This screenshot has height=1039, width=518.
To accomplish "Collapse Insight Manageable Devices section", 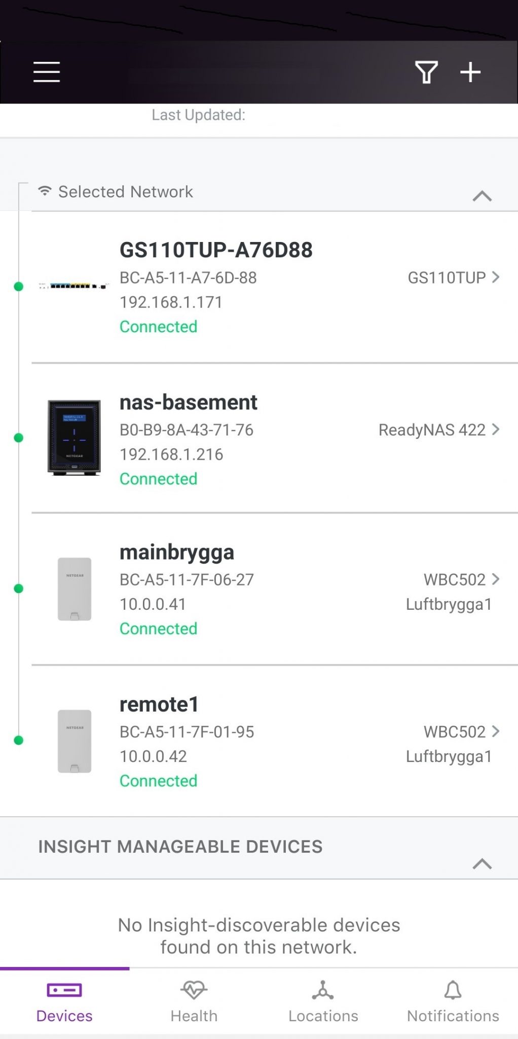I will click(482, 863).
